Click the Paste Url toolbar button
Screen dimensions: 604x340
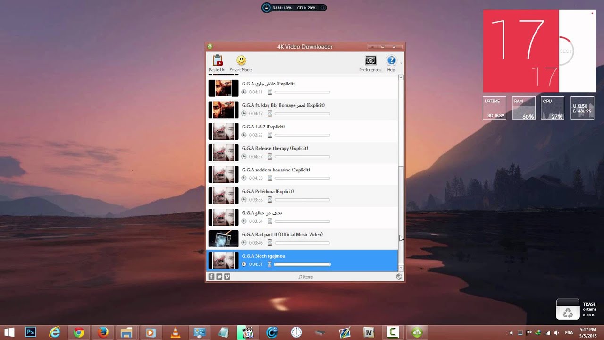(x=217, y=64)
